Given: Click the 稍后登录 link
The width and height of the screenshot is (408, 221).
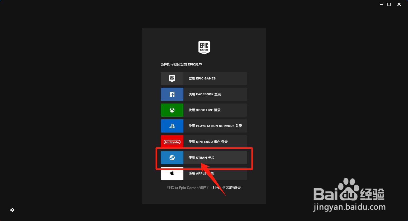Looking at the screenshot, I should pos(234,188).
